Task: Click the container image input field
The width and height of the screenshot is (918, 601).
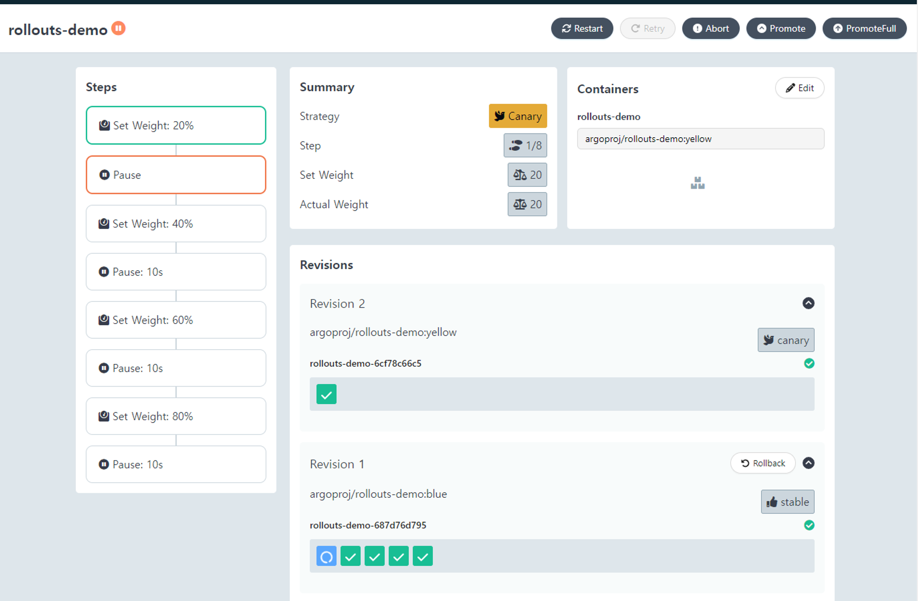Action: tap(700, 139)
